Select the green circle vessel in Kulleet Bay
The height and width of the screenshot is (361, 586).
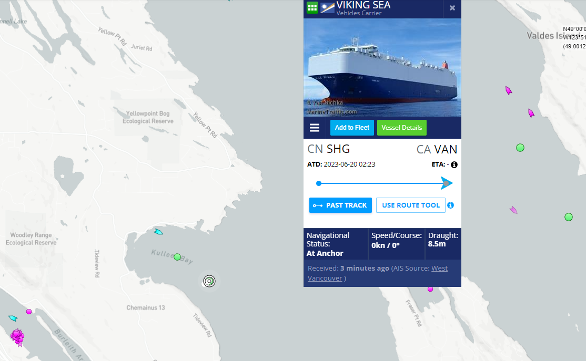177,257
